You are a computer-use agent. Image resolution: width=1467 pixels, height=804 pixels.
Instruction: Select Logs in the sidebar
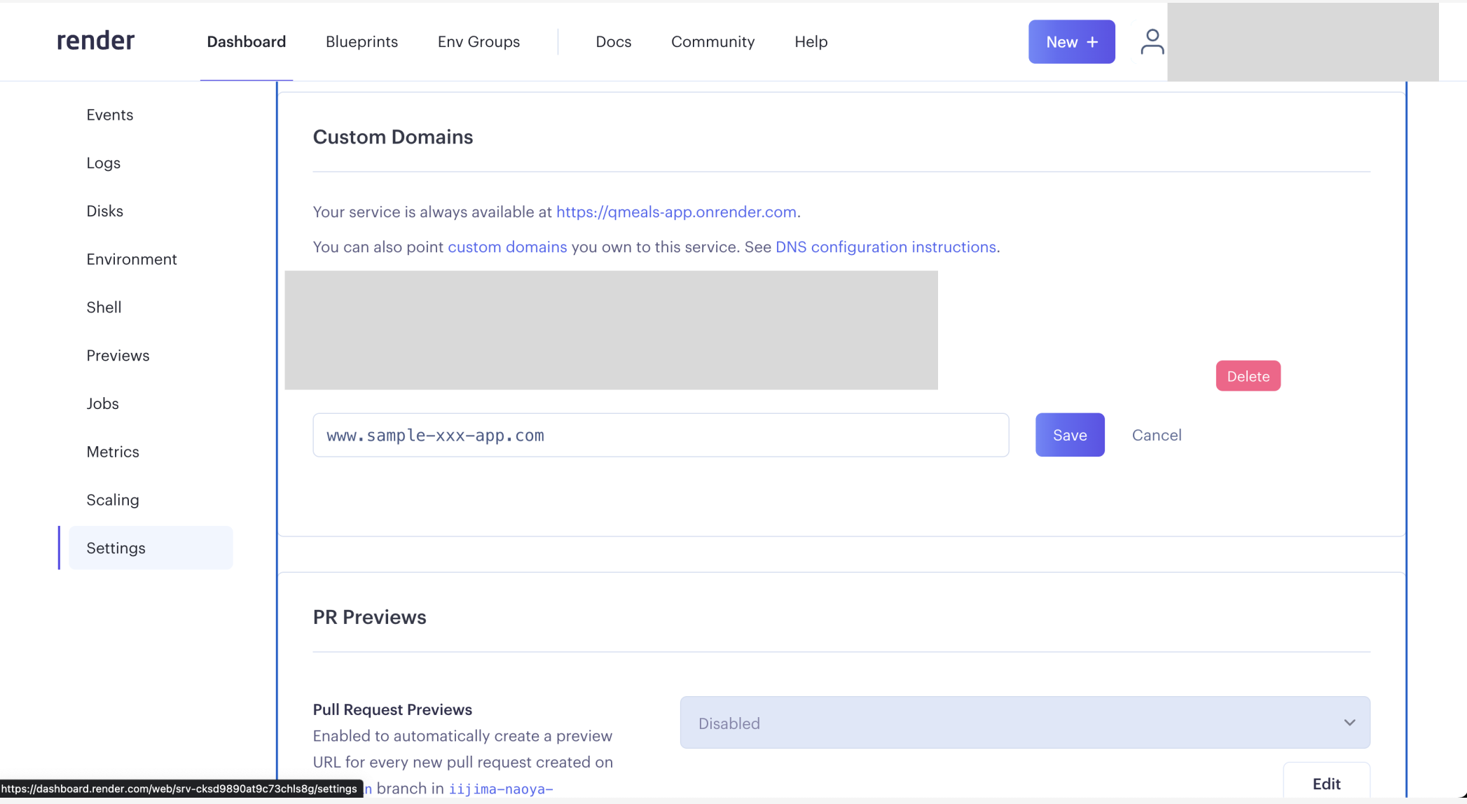(104, 163)
